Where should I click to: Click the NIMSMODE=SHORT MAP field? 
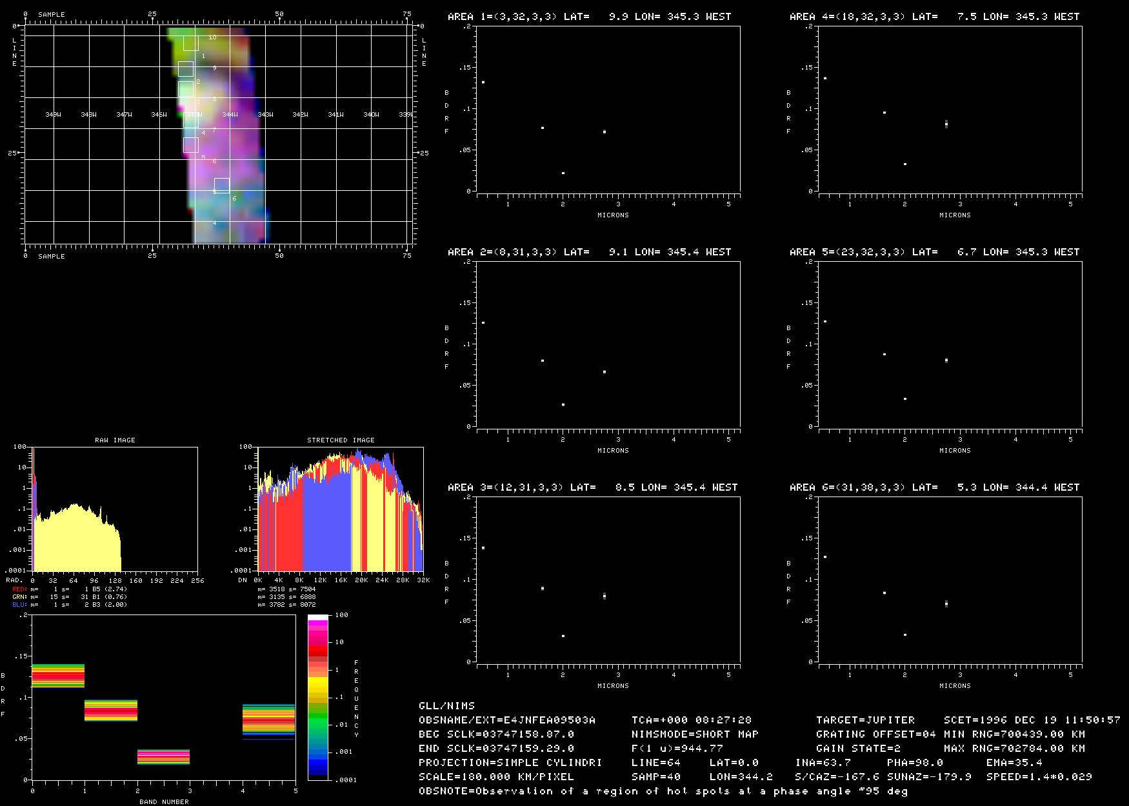[x=695, y=734]
